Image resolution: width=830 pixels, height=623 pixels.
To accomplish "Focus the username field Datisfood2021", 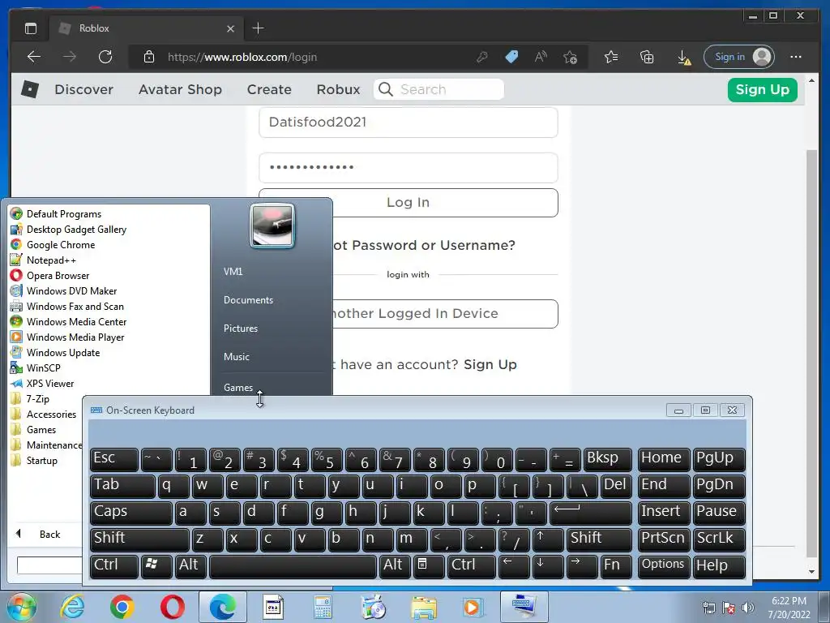I will click(x=409, y=122).
